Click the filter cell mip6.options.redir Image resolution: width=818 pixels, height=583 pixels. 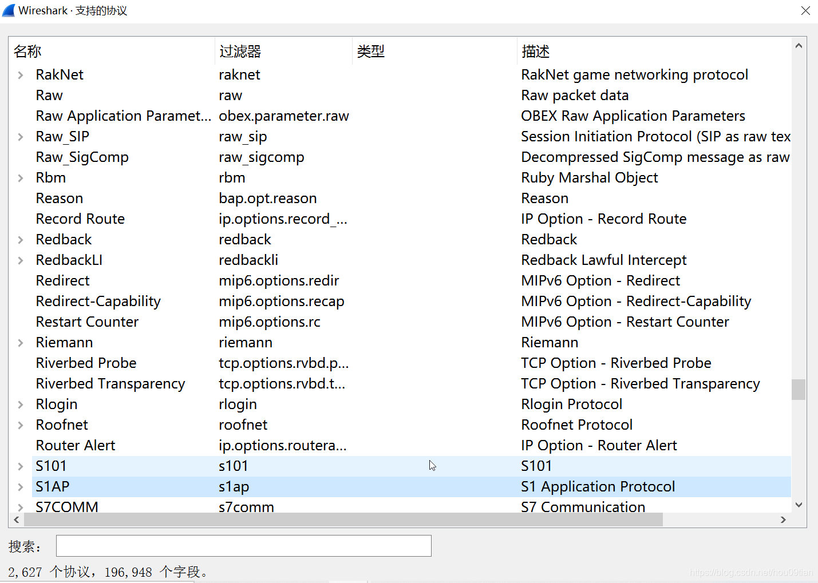(x=279, y=281)
